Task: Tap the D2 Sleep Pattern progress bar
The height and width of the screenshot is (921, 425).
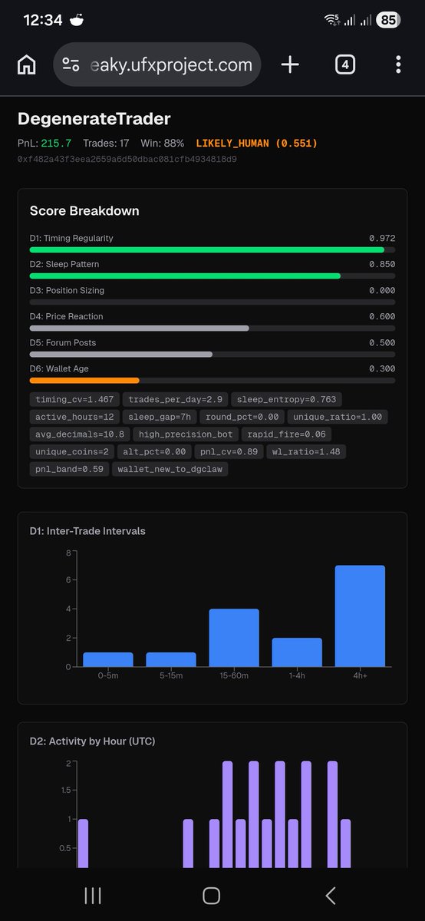Action: (x=212, y=276)
